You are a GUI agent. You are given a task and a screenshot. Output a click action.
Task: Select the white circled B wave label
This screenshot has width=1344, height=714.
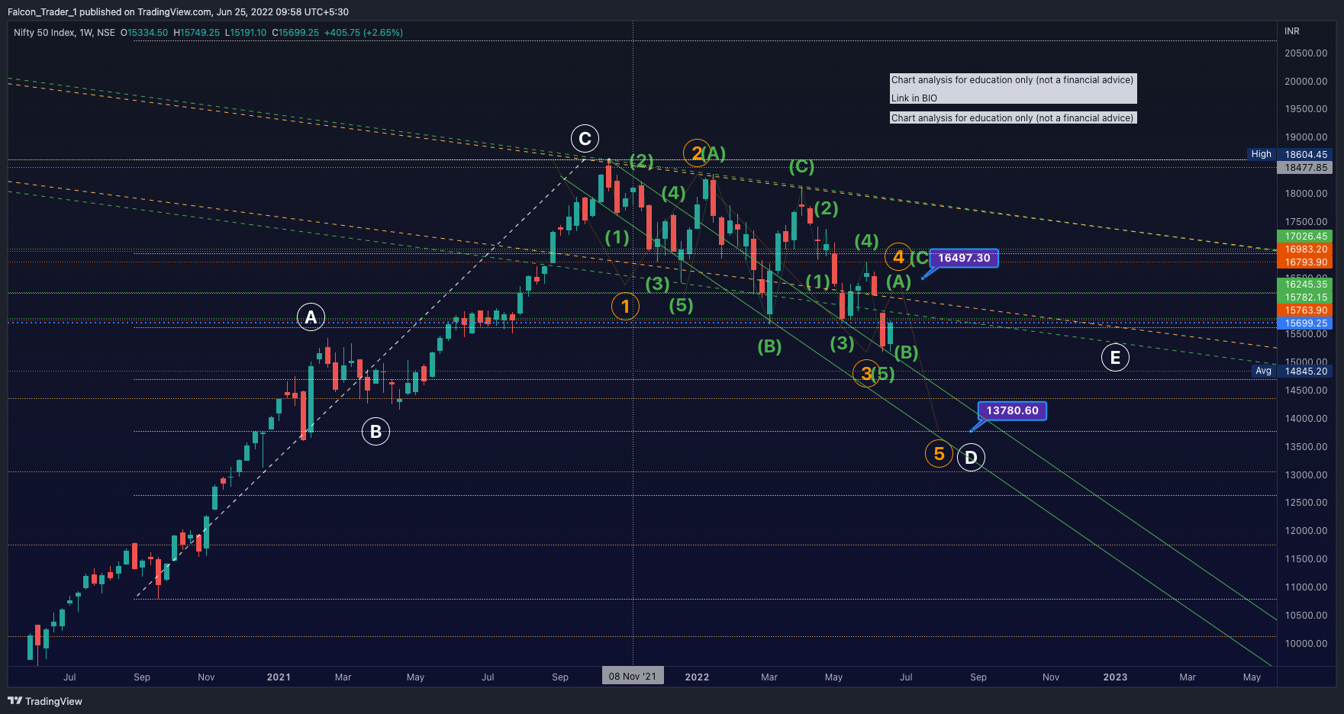click(x=375, y=432)
